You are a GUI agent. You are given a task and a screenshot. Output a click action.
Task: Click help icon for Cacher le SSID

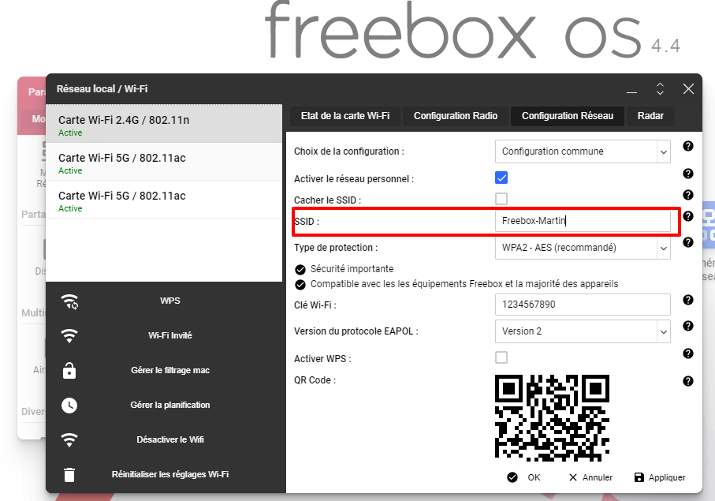(688, 195)
